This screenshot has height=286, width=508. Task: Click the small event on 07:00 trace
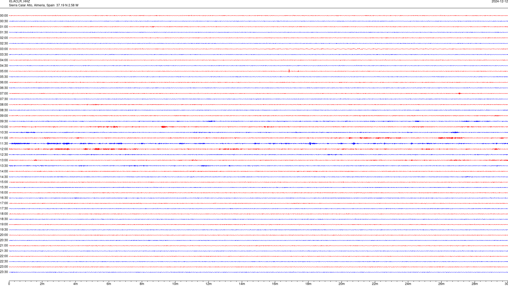pos(460,93)
